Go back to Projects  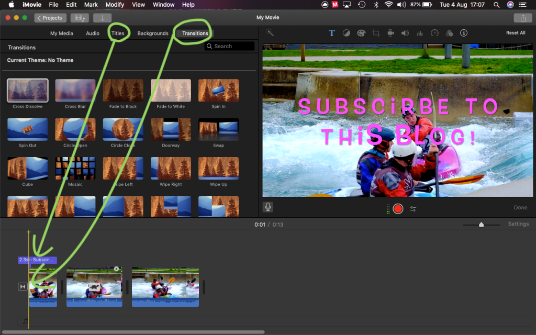coord(50,18)
